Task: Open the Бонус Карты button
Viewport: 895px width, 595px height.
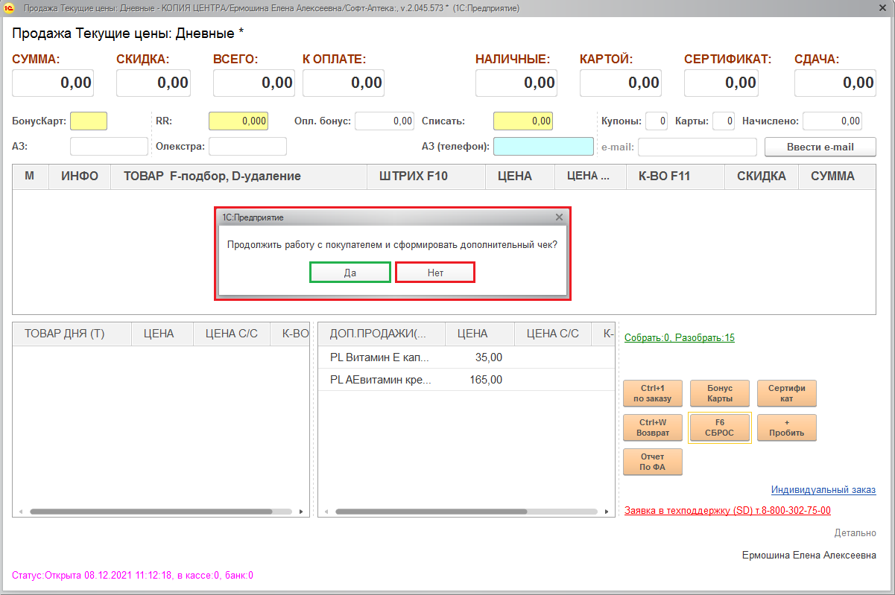Action: click(719, 393)
